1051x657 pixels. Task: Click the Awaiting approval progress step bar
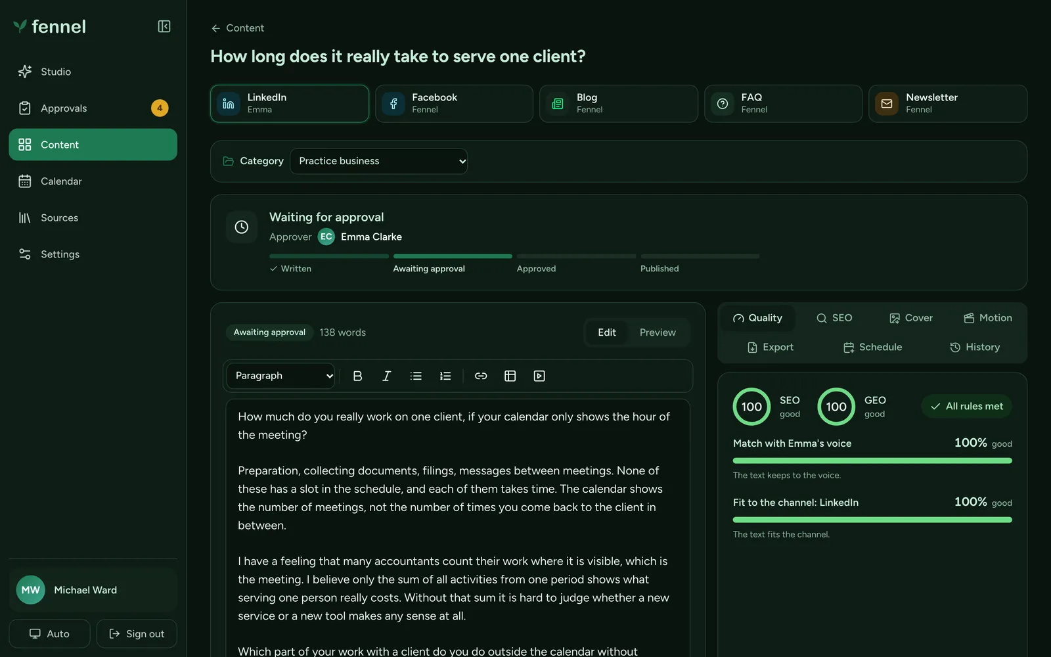(x=453, y=256)
